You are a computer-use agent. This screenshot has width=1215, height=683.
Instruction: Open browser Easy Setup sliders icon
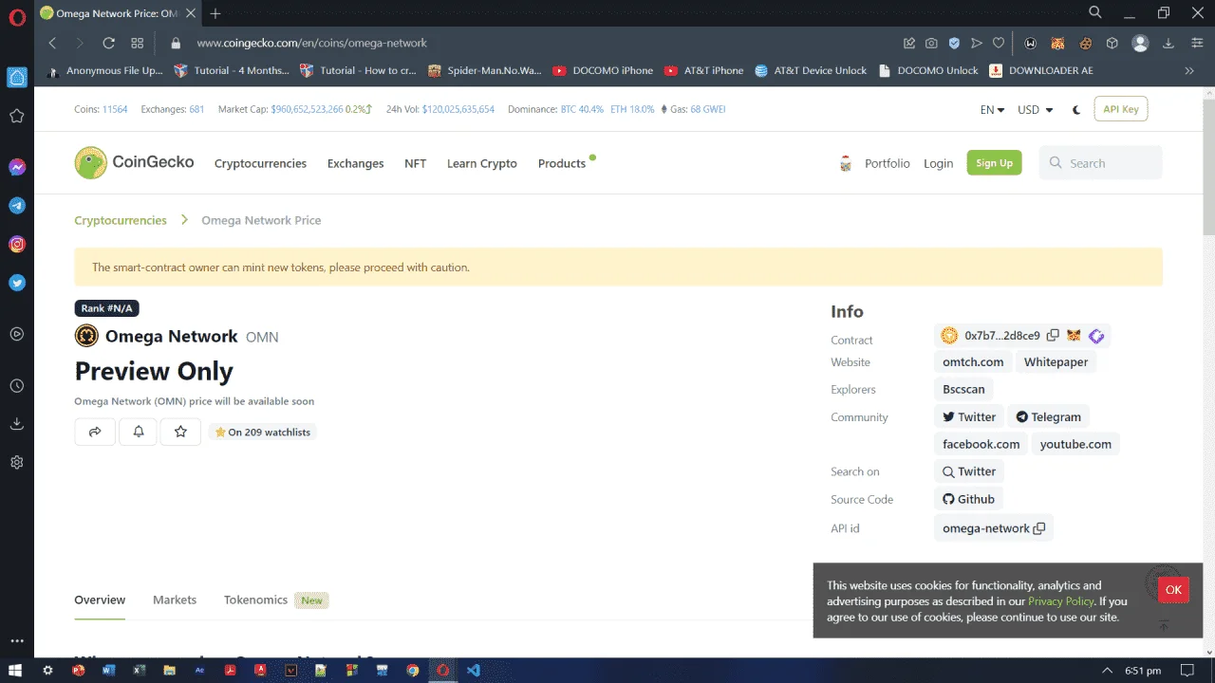1197,43
